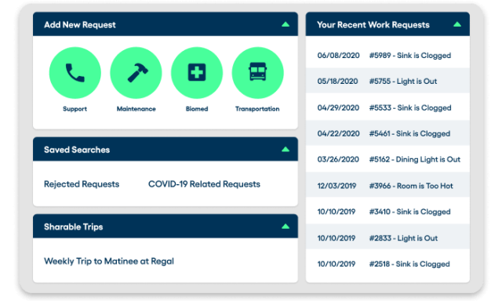Open the Rejected Requests saved search
The height and width of the screenshot is (301, 502).
click(82, 184)
